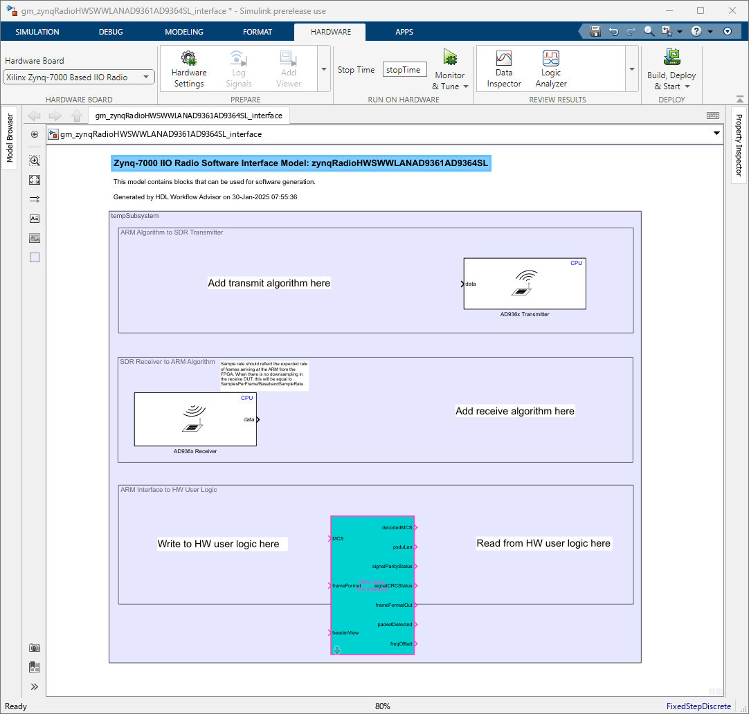The width and height of the screenshot is (749, 714).
Task: Switch to the SIMULATION tab
Action: pos(37,32)
